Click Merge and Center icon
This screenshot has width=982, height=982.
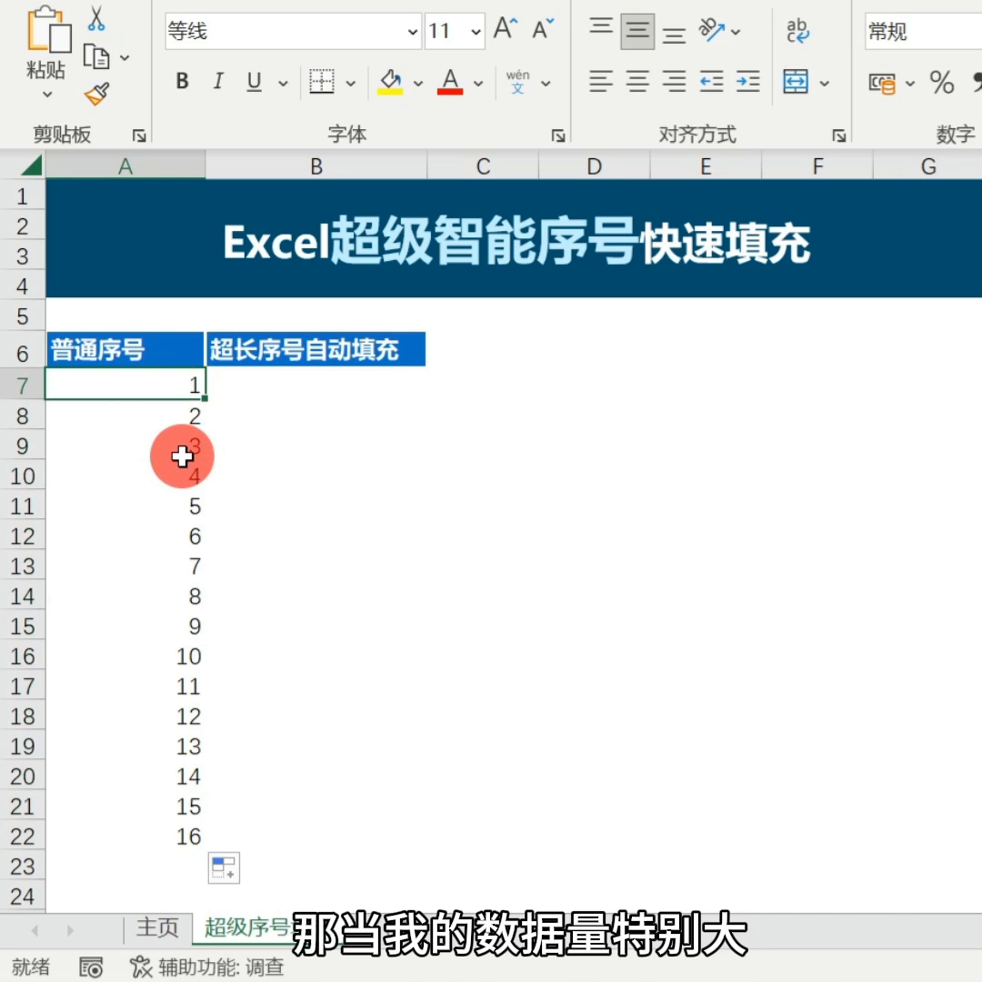pos(796,82)
